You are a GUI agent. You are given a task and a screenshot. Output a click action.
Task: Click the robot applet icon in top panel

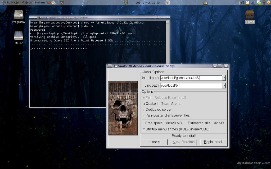[126, 2]
